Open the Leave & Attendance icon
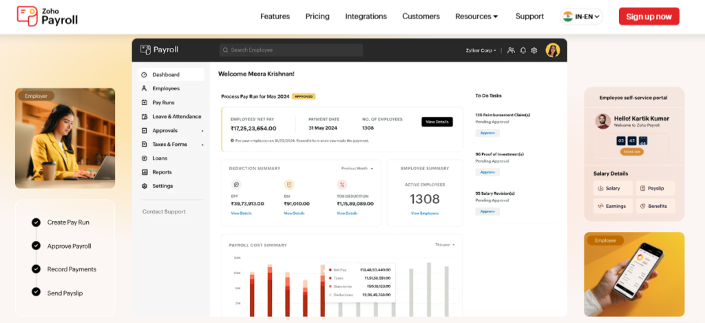Screen dimensions: 705x323 (x=144, y=116)
